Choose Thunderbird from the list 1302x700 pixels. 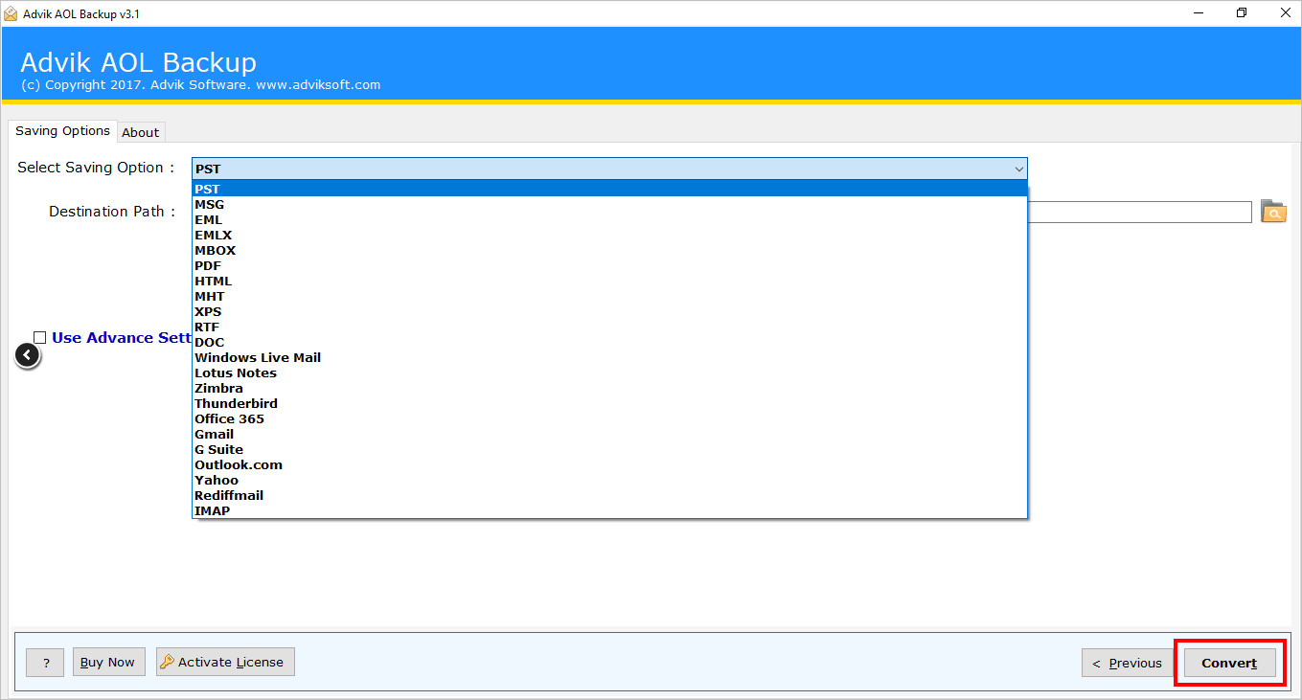(609, 403)
